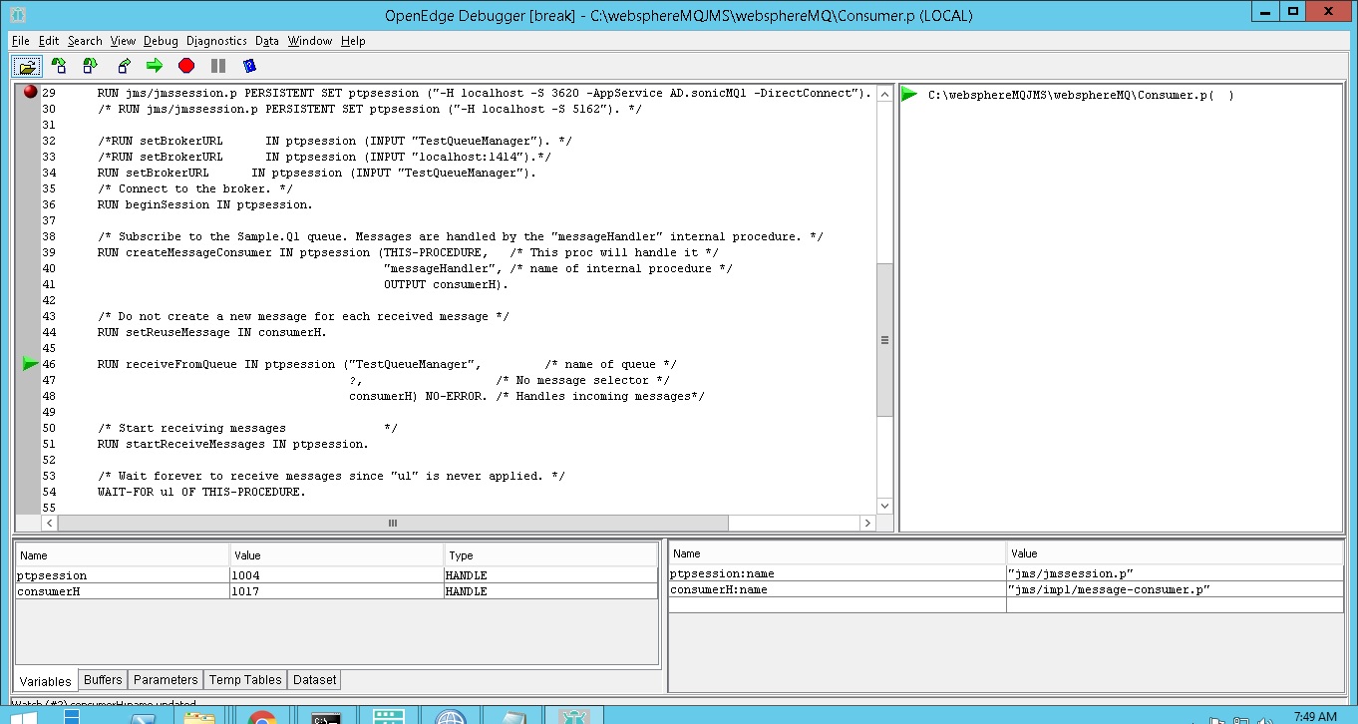Viewport: 1358px width, 724px height.
Task: Continue execution with the green arrow
Action: [x=155, y=66]
